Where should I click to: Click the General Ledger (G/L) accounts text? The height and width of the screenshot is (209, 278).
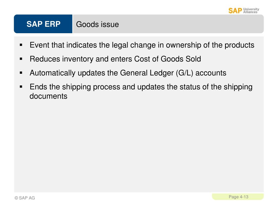click(173, 73)
